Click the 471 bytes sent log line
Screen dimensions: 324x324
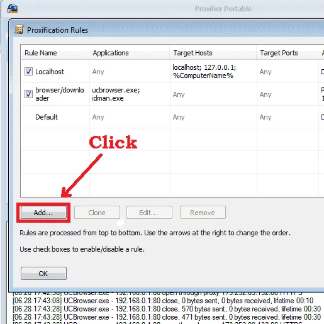pyautogui.click(x=167, y=317)
